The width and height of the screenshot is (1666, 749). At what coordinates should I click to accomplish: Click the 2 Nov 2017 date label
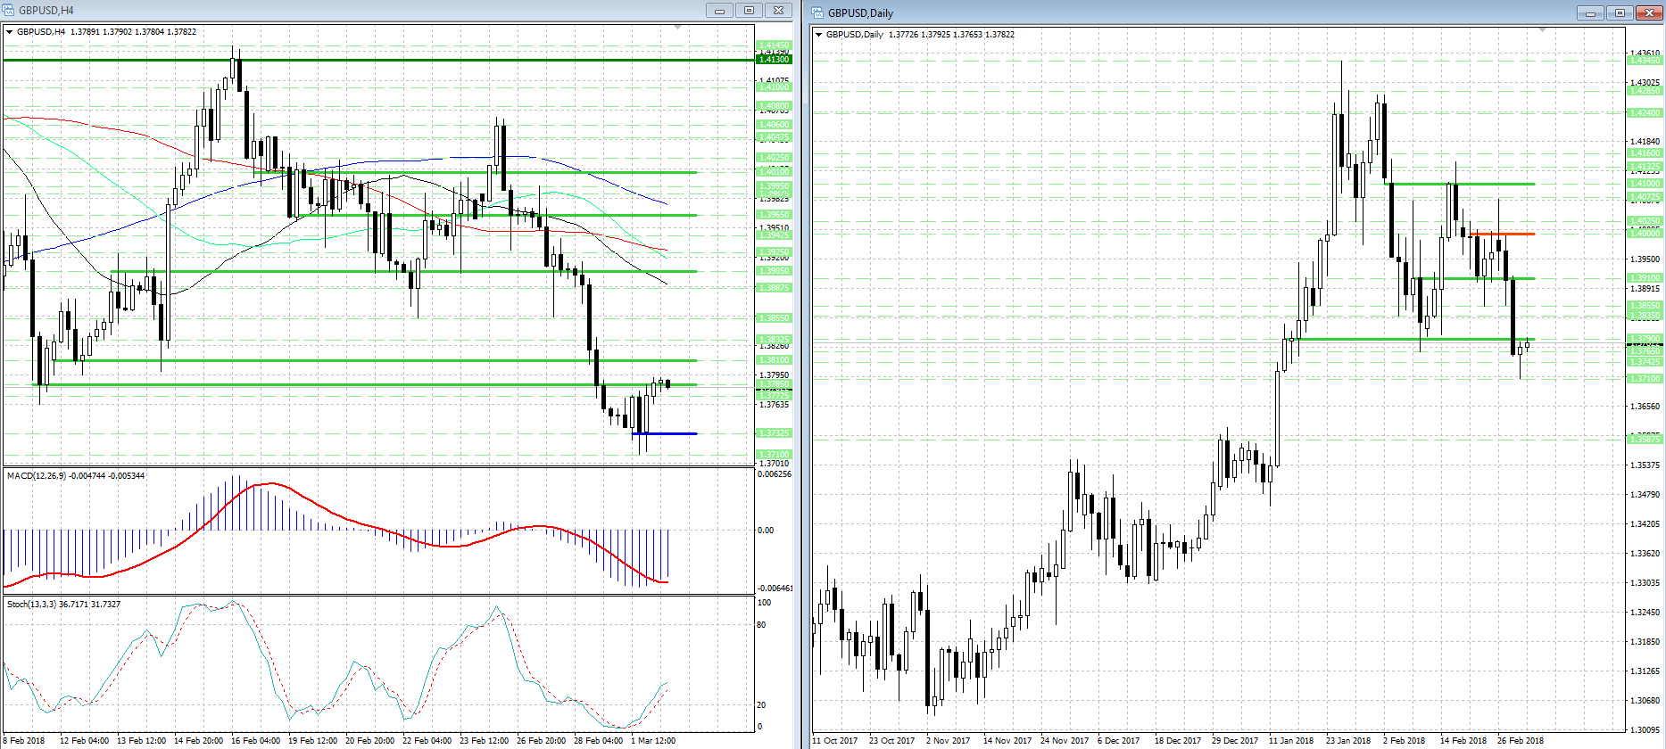(x=949, y=741)
